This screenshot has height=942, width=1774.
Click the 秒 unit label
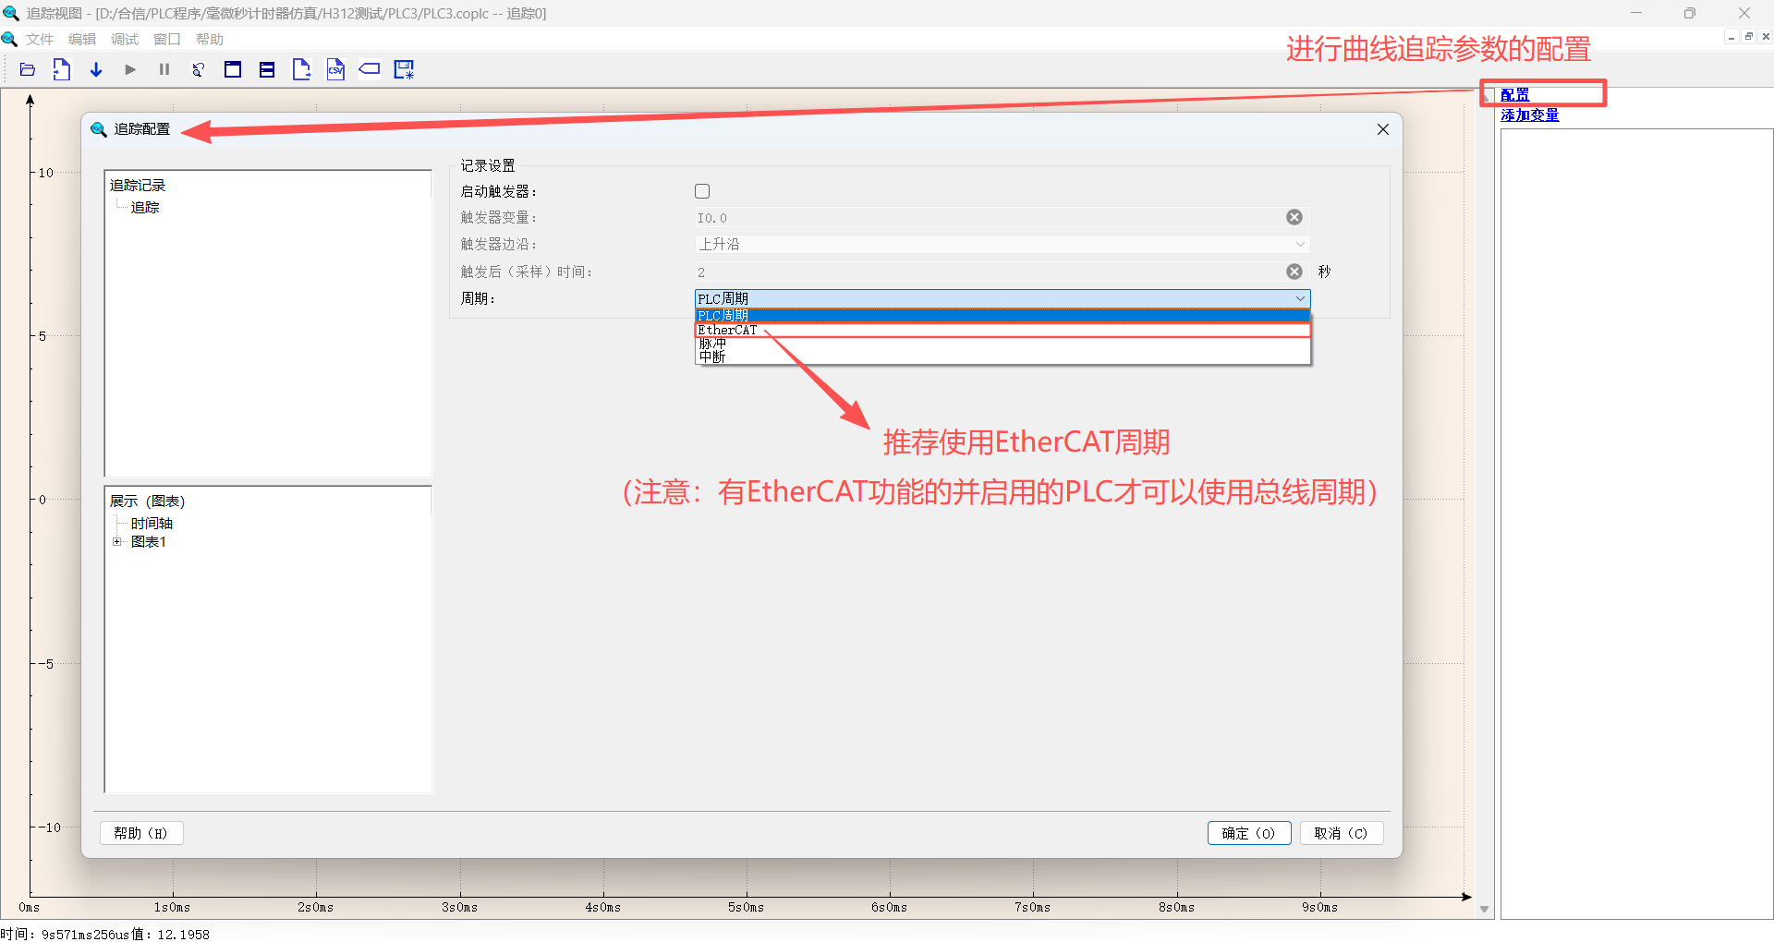tap(1325, 272)
